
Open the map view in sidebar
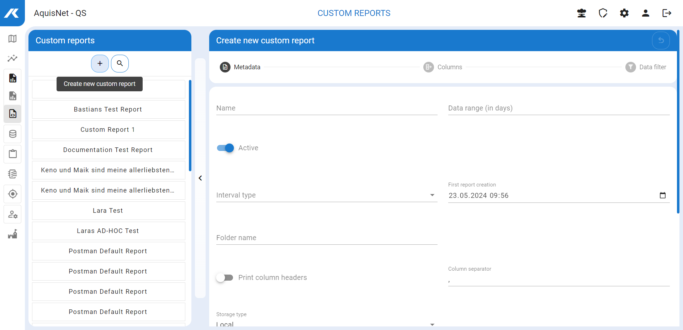(x=12, y=39)
